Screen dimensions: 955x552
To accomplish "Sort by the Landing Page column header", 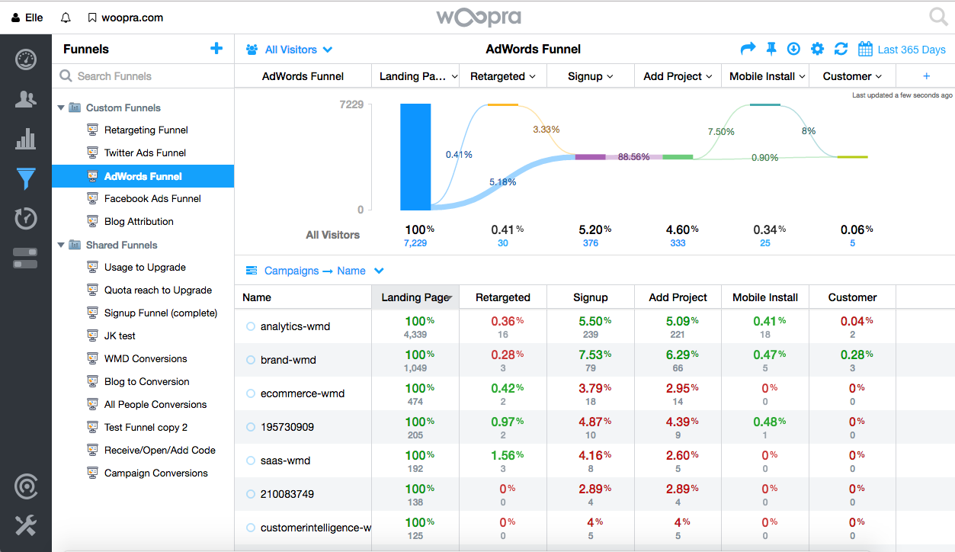I will coord(415,297).
